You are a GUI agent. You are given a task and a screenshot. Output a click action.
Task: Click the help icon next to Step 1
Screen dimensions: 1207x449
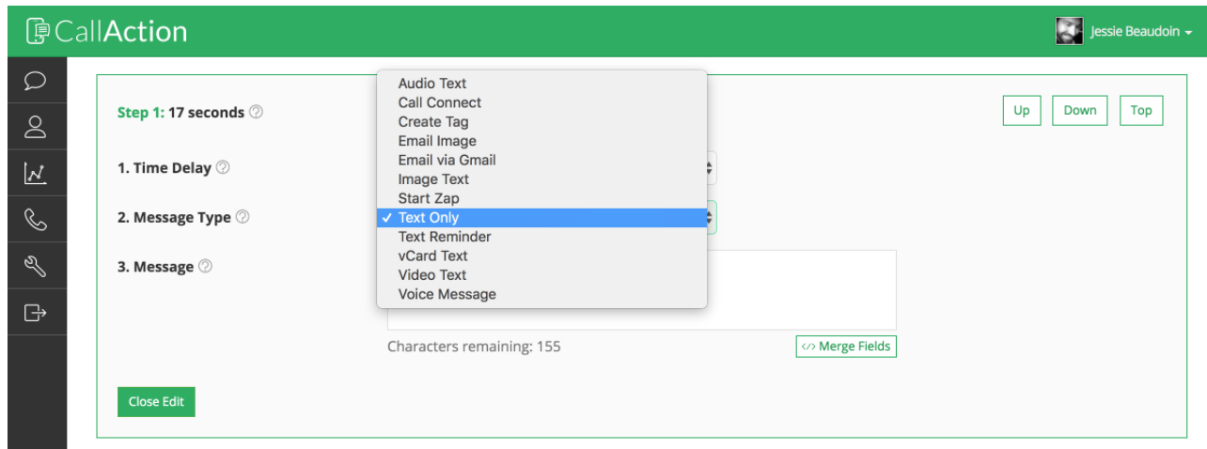click(x=257, y=112)
